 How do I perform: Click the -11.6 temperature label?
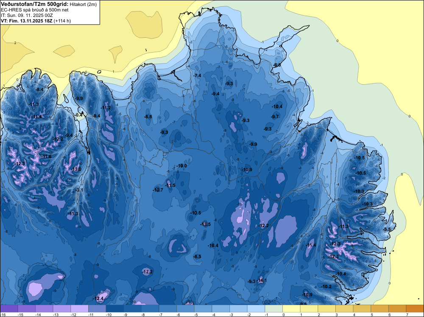click(x=46, y=157)
